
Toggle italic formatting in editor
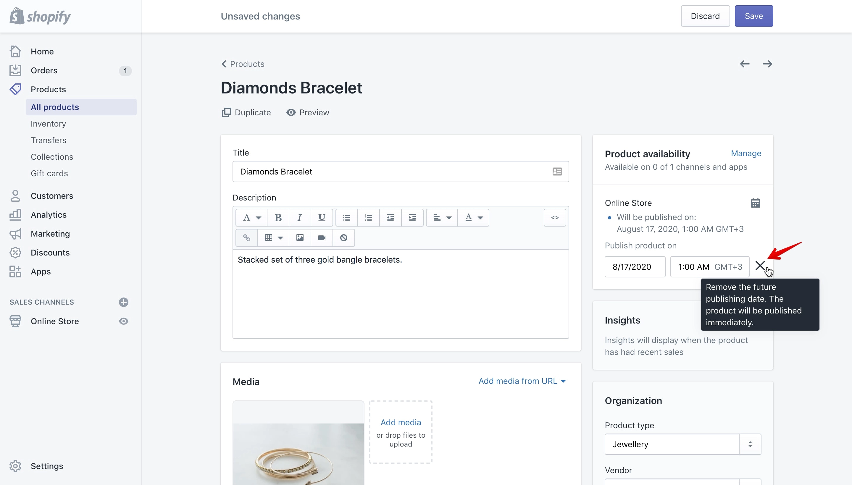300,218
